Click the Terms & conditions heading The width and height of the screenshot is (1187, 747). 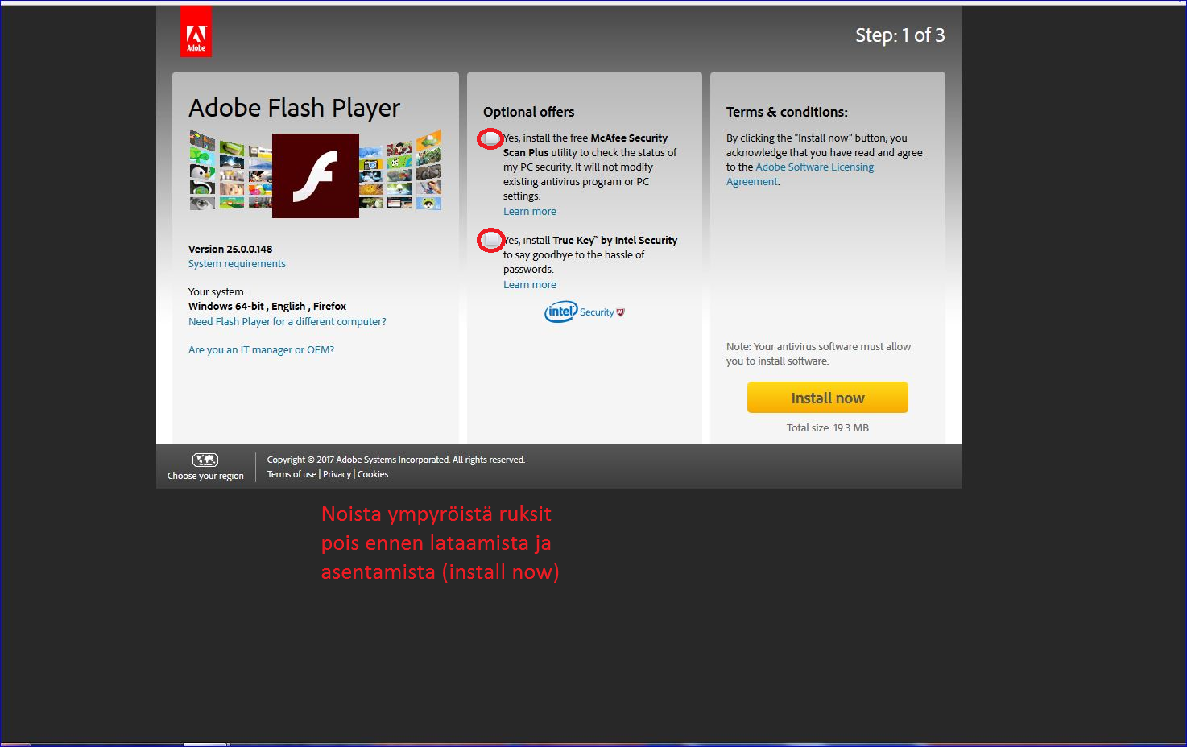tap(787, 112)
